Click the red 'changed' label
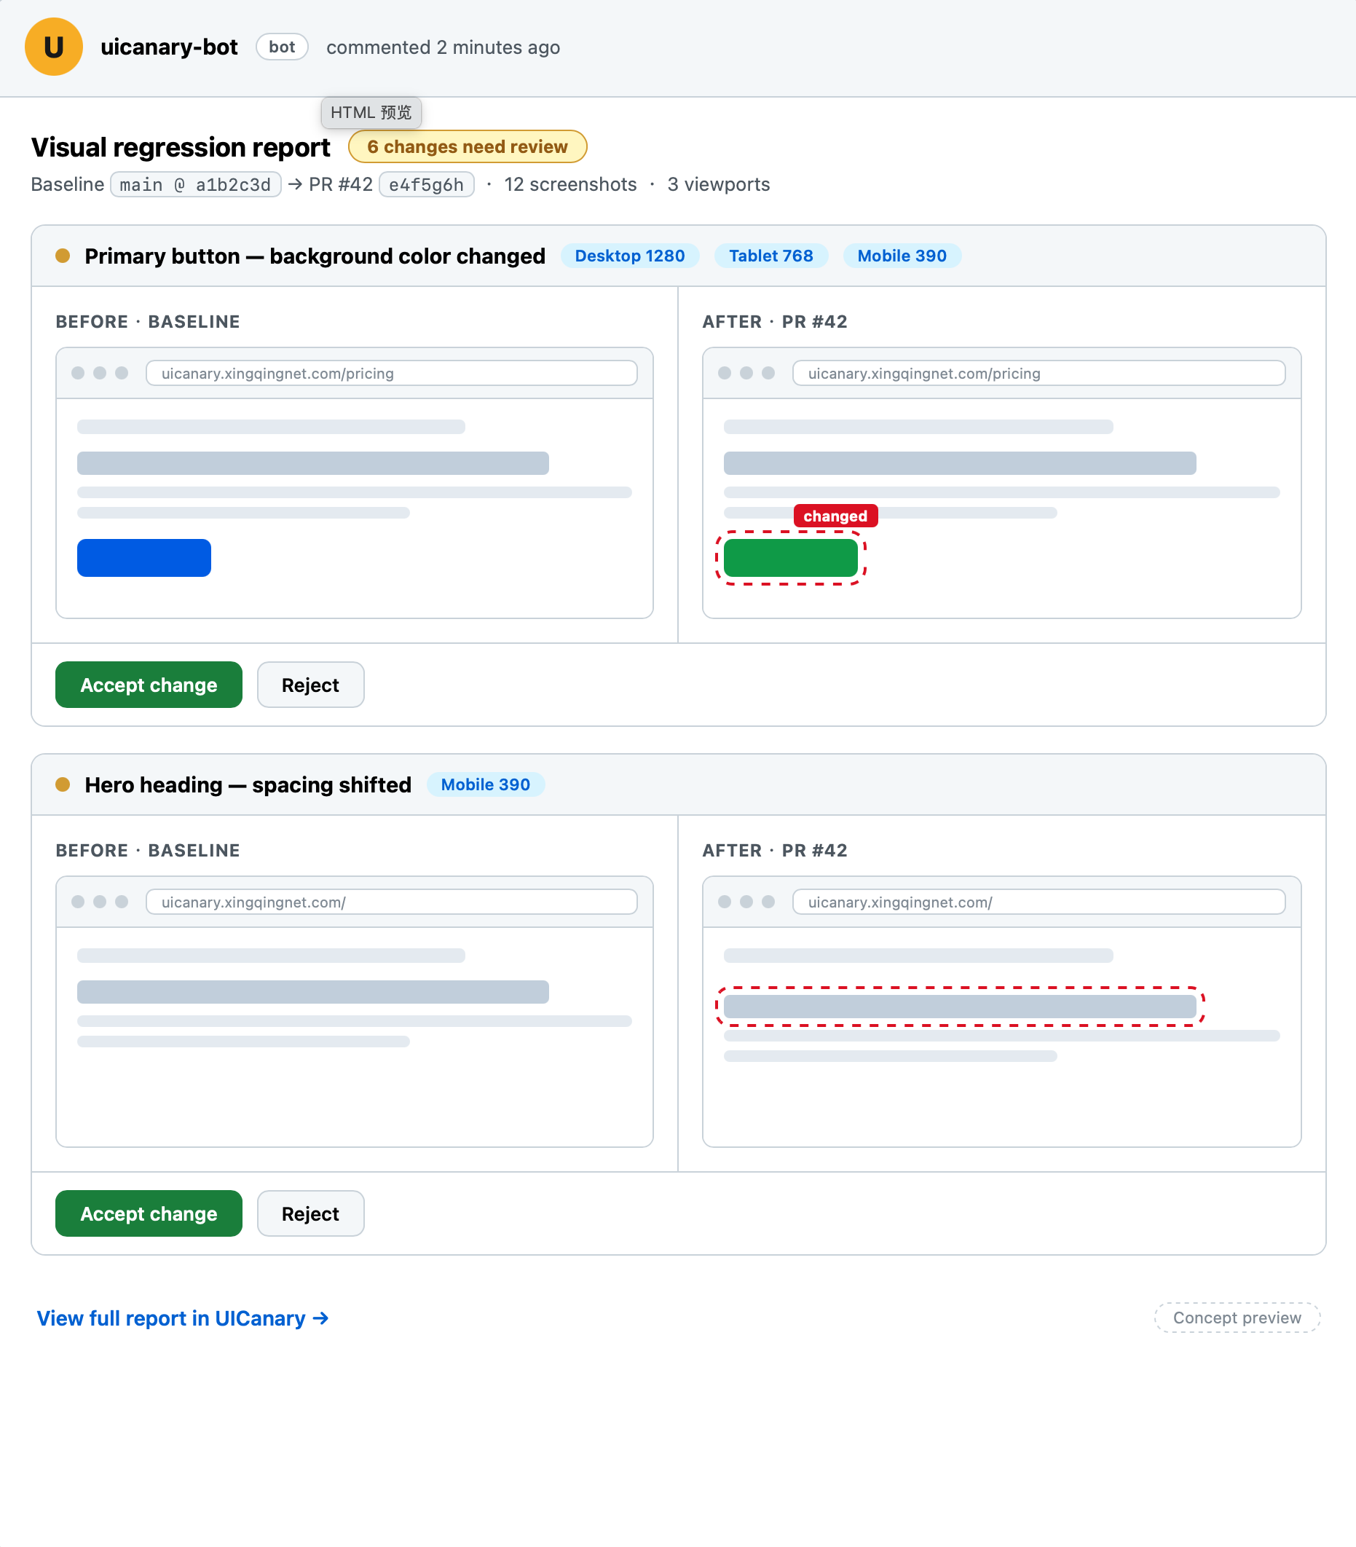This screenshot has height=1547, width=1356. pyautogui.click(x=835, y=516)
